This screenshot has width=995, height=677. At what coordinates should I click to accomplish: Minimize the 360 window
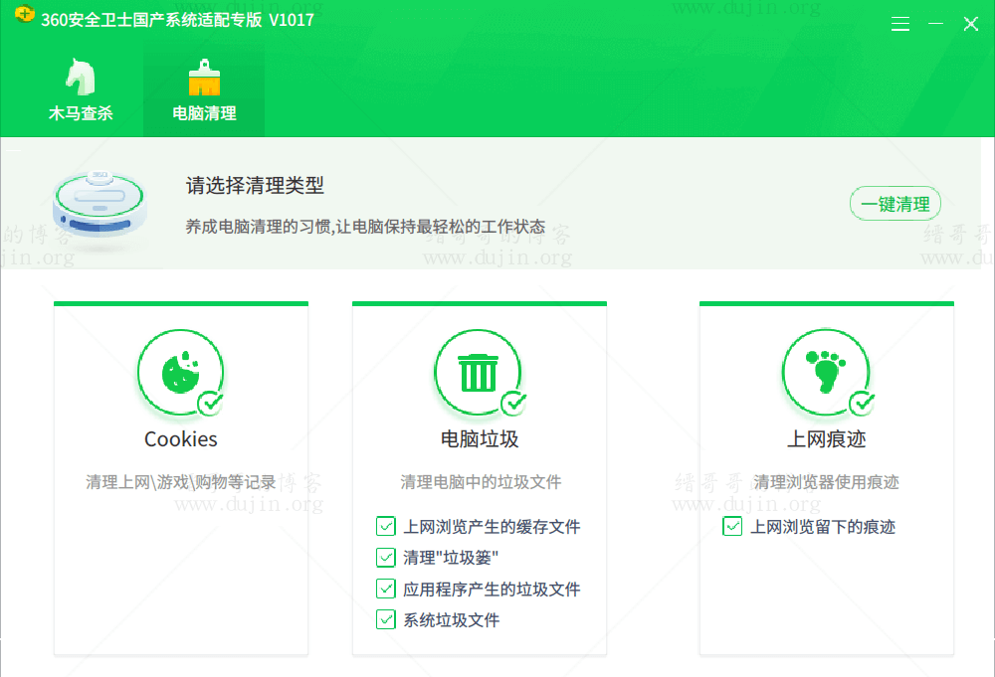pos(935,24)
